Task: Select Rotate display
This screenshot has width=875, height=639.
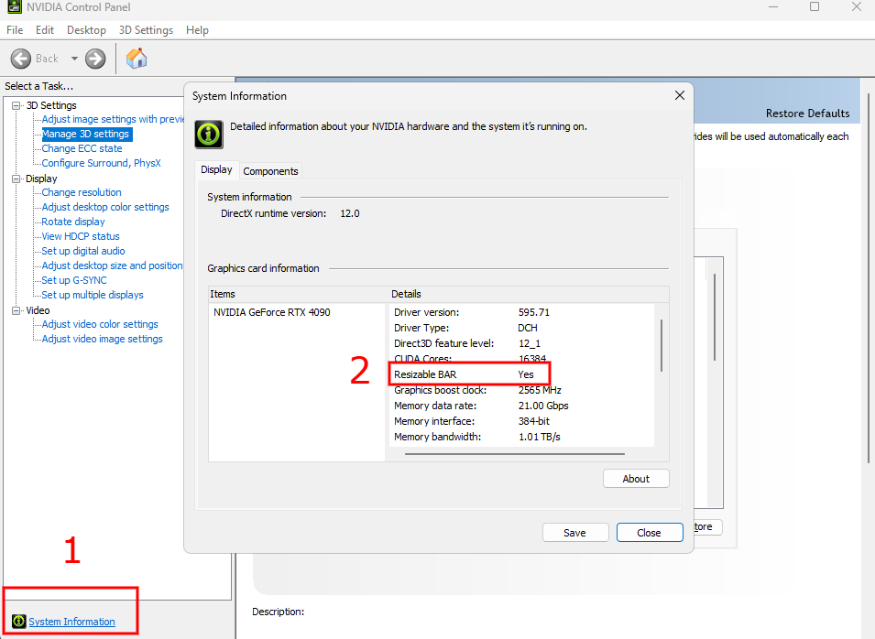Action: click(73, 222)
